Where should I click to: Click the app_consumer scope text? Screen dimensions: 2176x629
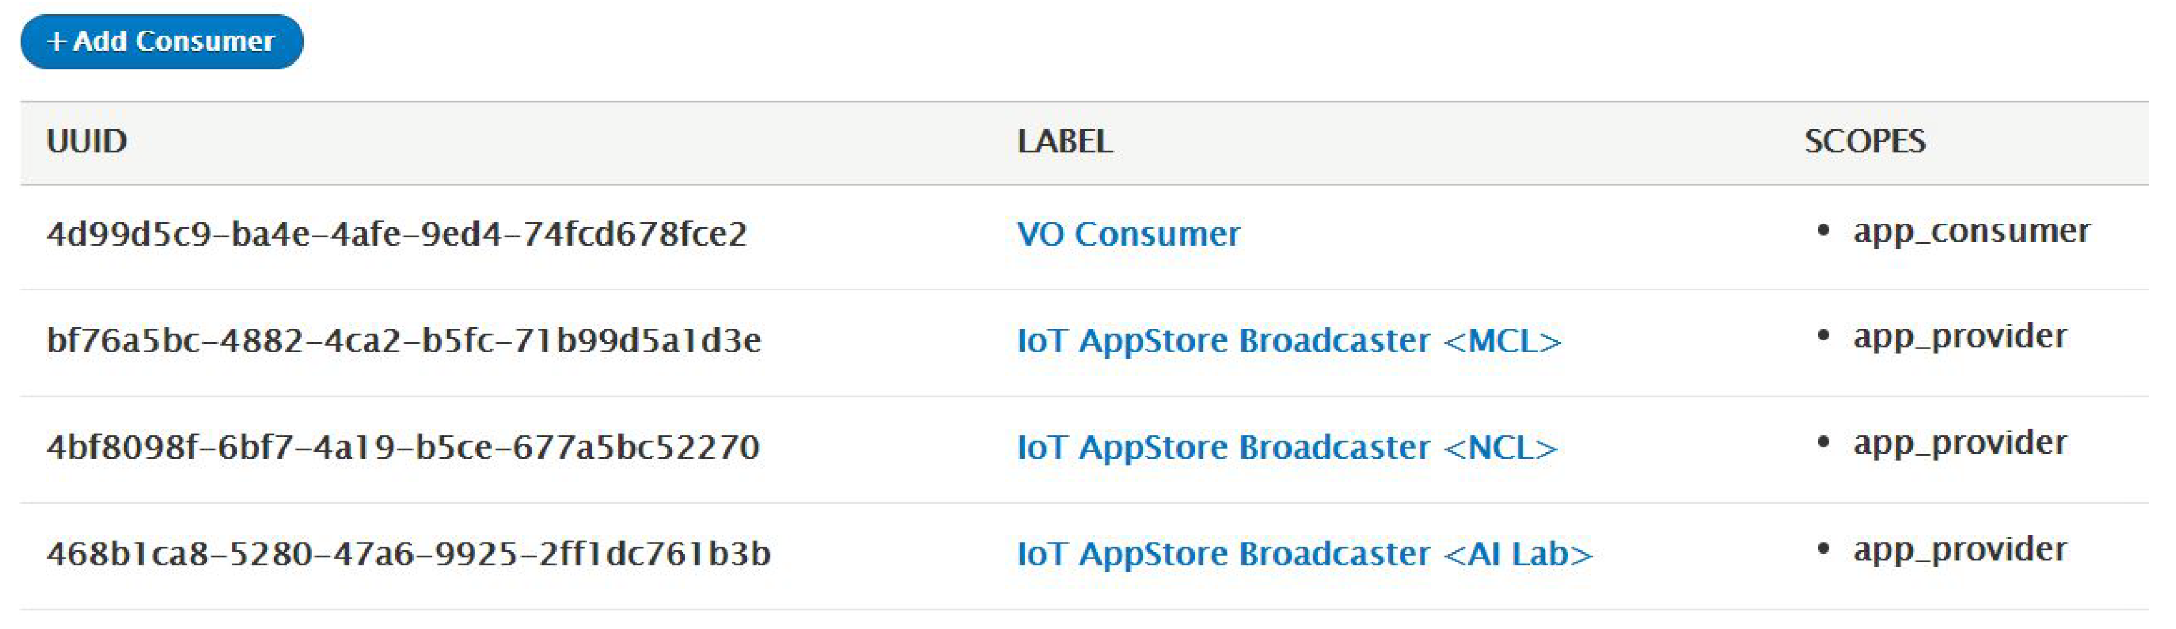[1970, 231]
